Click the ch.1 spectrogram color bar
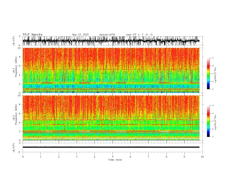228x176 pixels. (208, 74)
